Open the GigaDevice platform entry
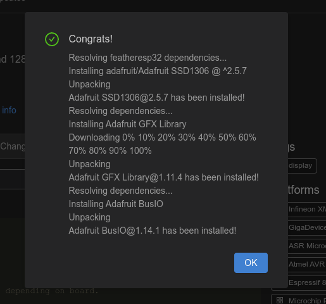 (x=307, y=227)
